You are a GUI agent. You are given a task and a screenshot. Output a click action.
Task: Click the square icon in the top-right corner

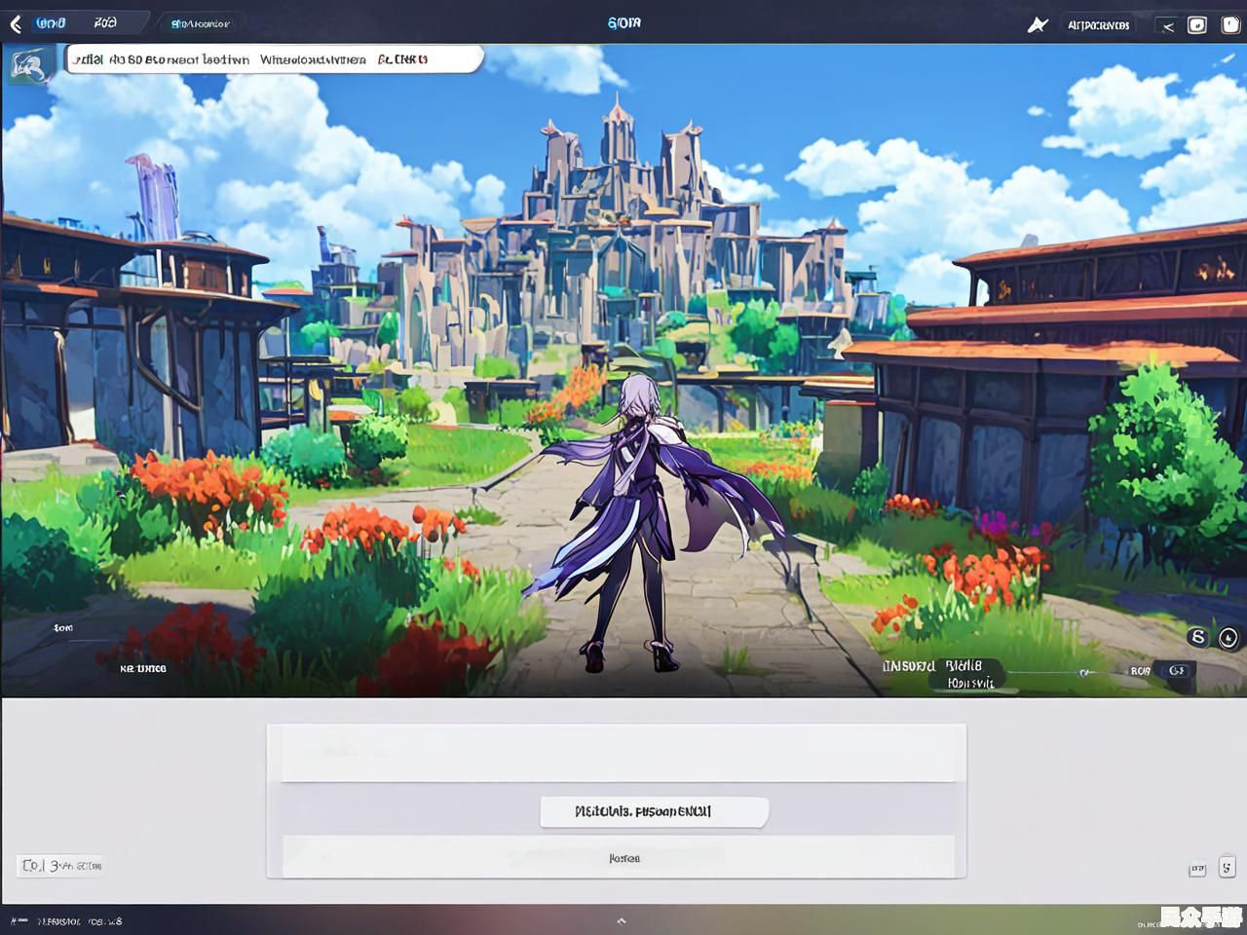[1197, 25]
